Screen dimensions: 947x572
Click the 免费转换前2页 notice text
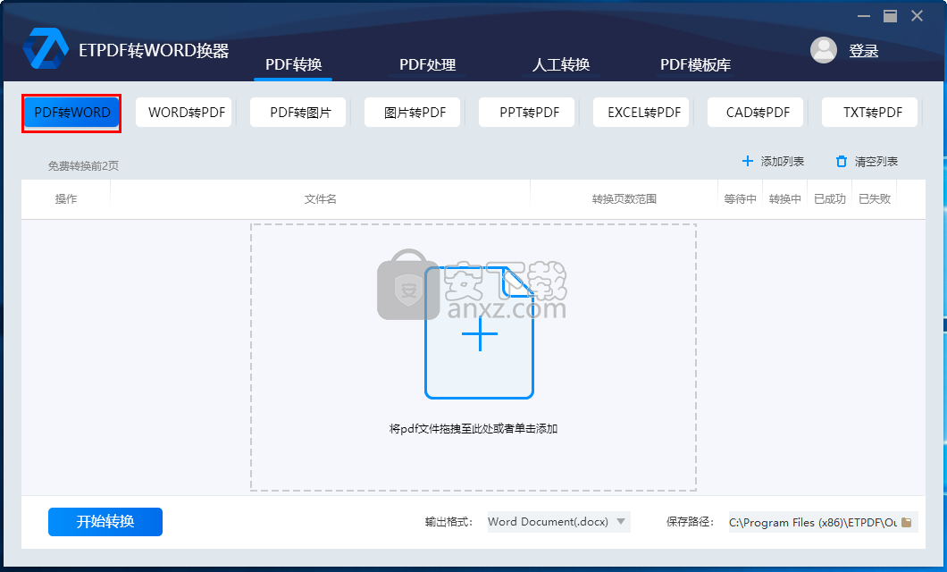point(83,166)
